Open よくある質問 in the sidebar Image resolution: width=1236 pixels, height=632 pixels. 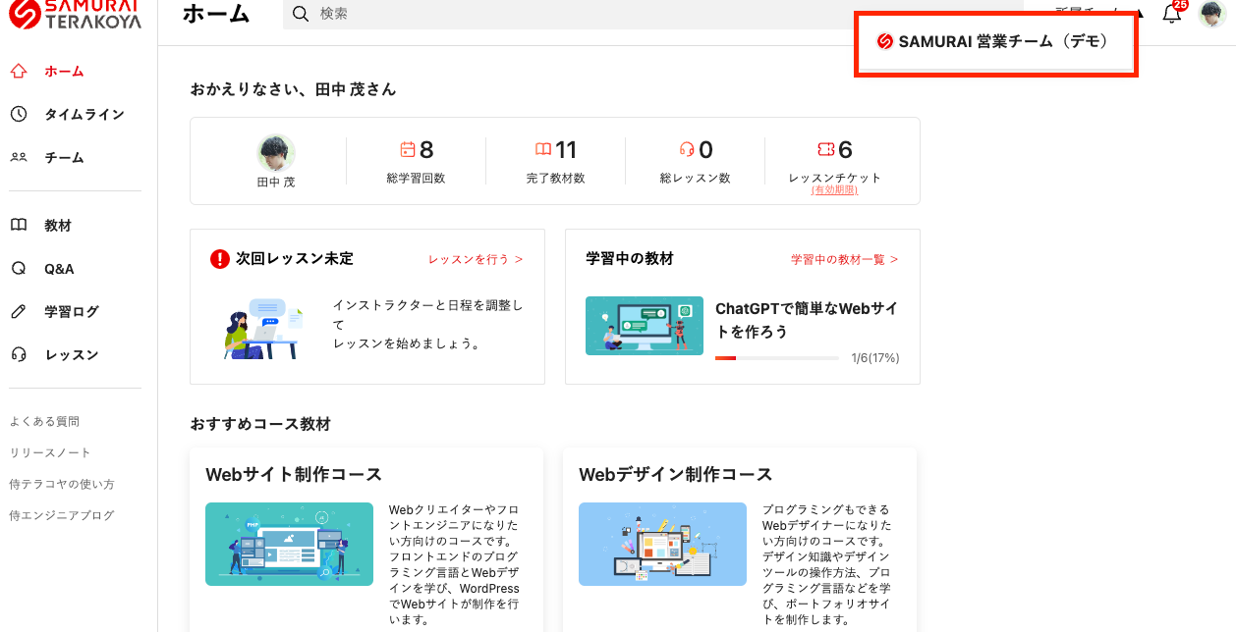(x=44, y=422)
